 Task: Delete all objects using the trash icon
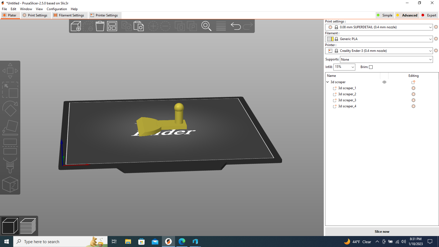(100, 26)
